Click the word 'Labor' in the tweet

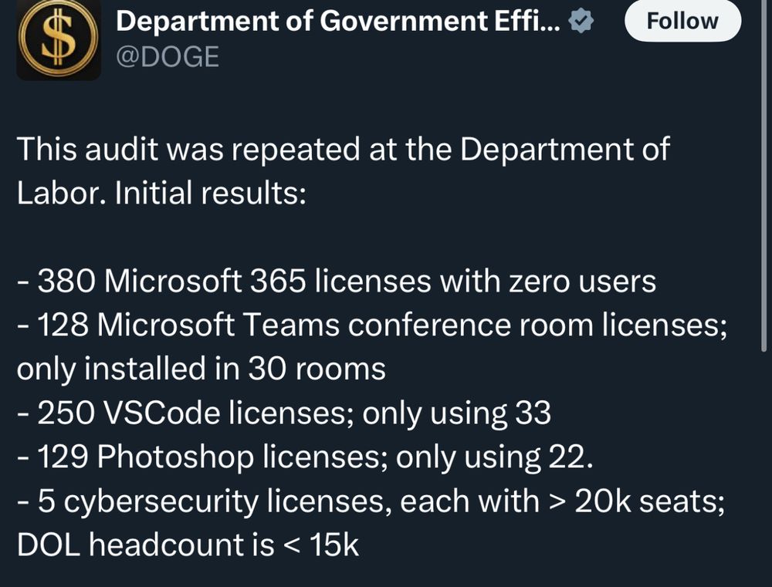59,193
